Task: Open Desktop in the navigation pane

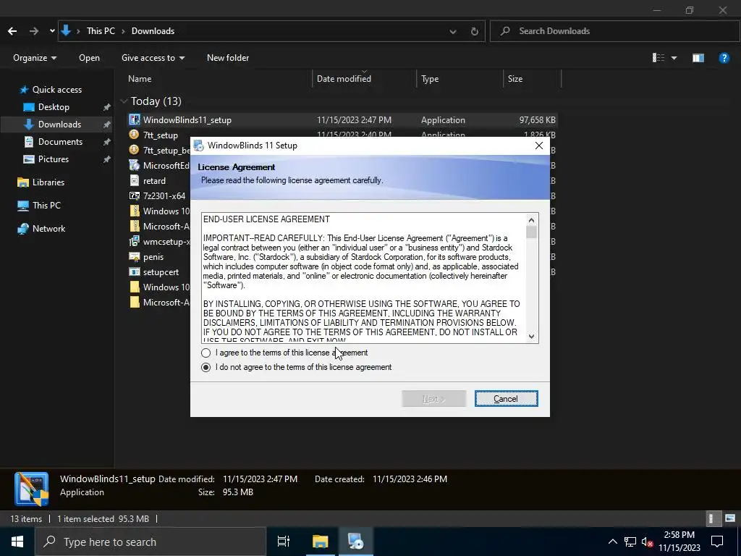Action: coord(54,107)
